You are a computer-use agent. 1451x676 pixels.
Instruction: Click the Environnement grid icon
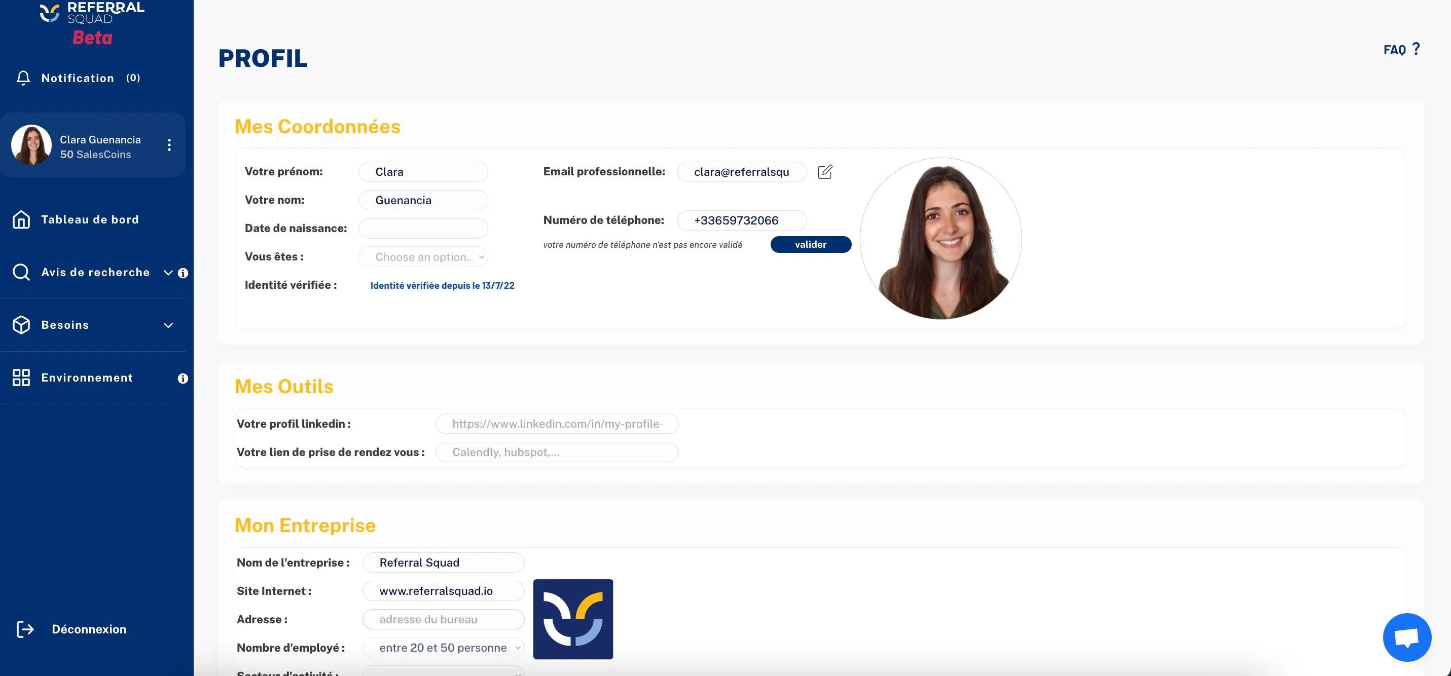(x=21, y=378)
